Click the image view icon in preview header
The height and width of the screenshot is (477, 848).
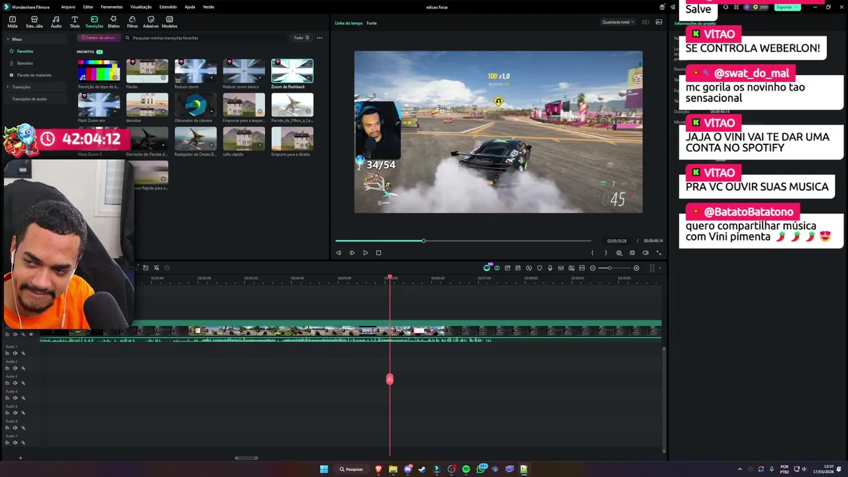click(x=659, y=22)
